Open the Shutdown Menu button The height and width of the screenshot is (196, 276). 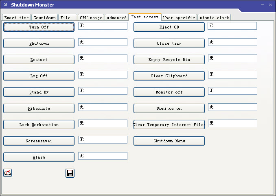point(169,141)
